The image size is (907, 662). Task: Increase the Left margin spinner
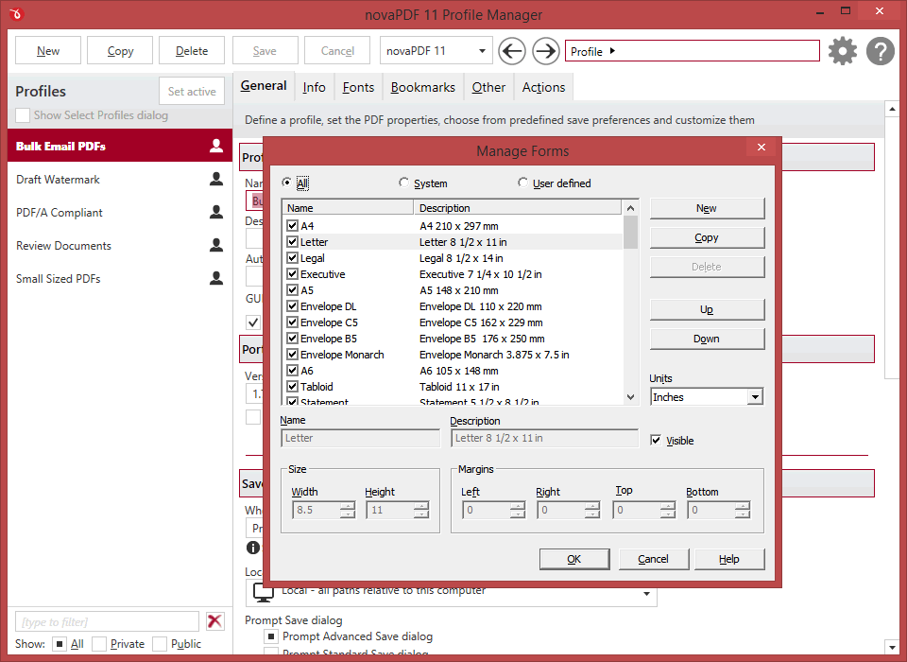[518, 506]
